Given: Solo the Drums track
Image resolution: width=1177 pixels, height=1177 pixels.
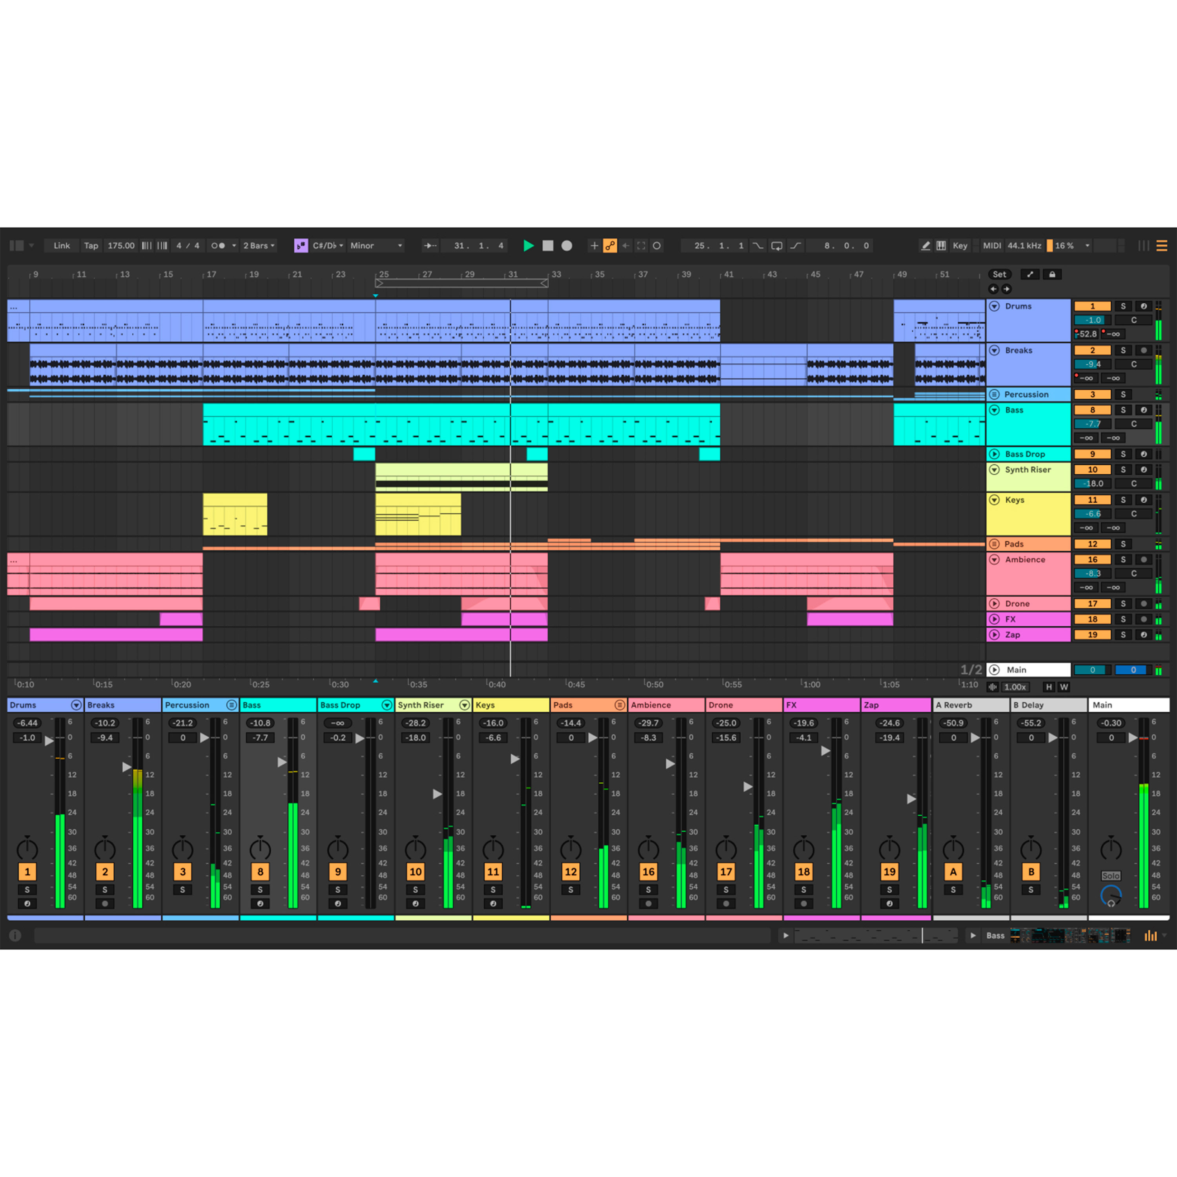Looking at the screenshot, I should (1123, 306).
